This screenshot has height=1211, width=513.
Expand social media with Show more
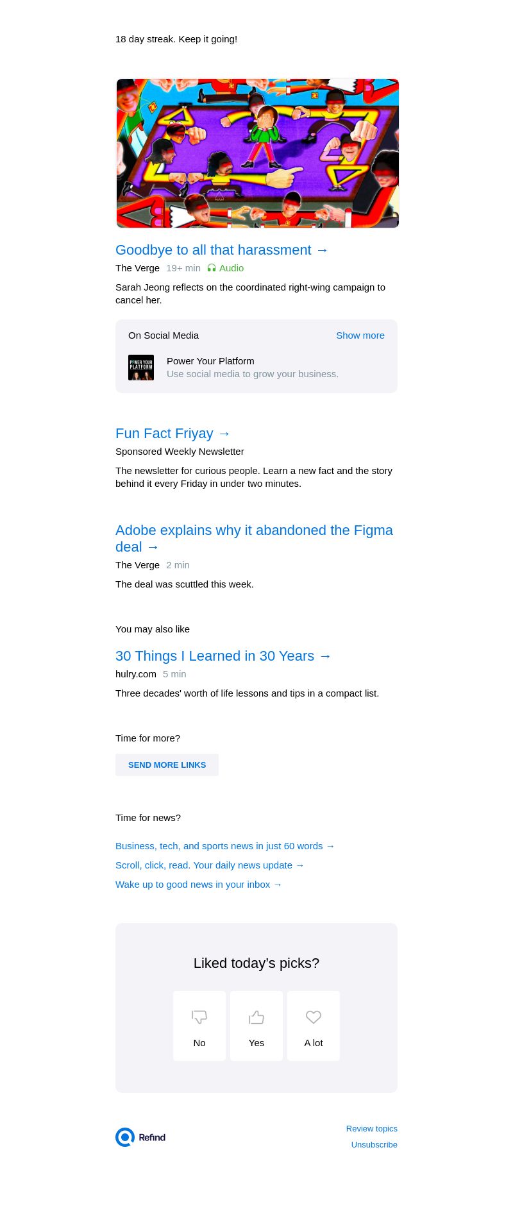360,335
